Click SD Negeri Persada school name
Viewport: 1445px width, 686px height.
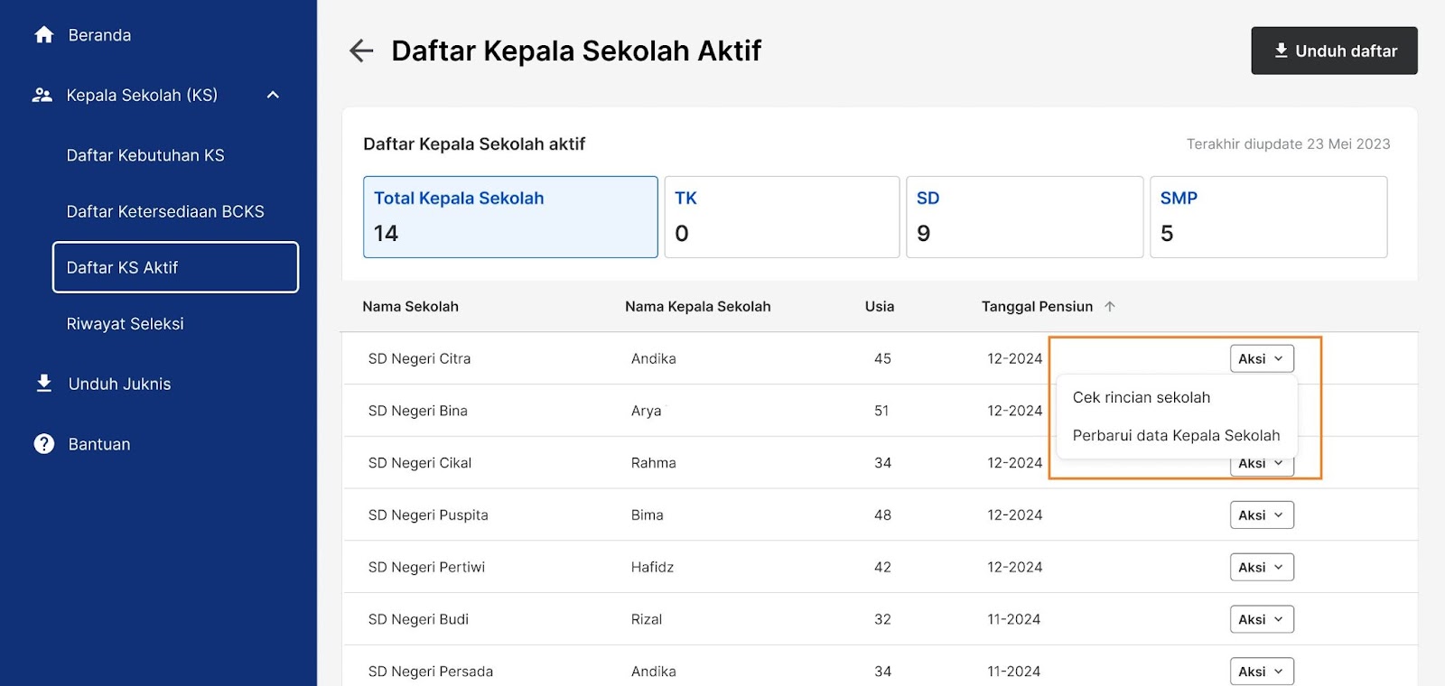430,672
